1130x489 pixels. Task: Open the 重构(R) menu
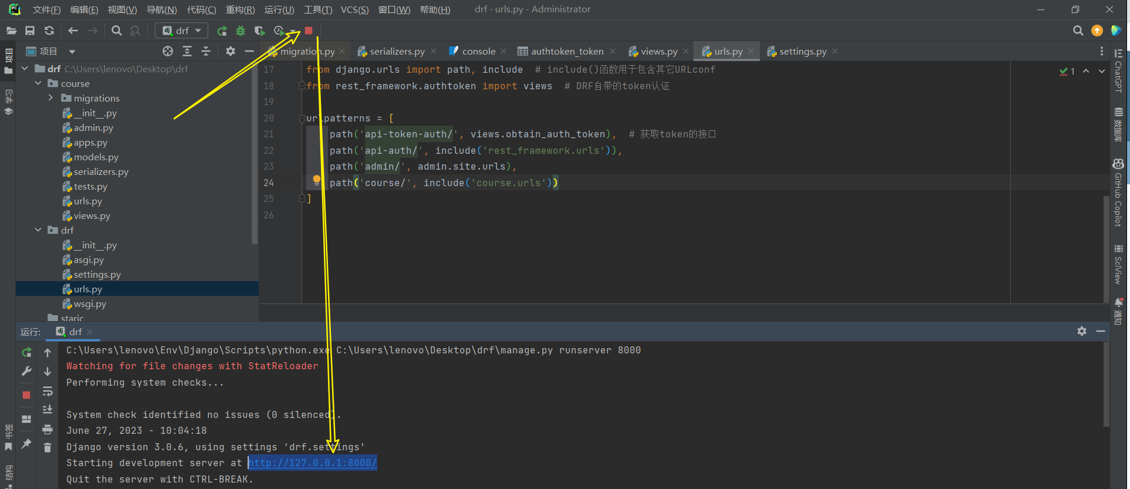click(x=240, y=9)
